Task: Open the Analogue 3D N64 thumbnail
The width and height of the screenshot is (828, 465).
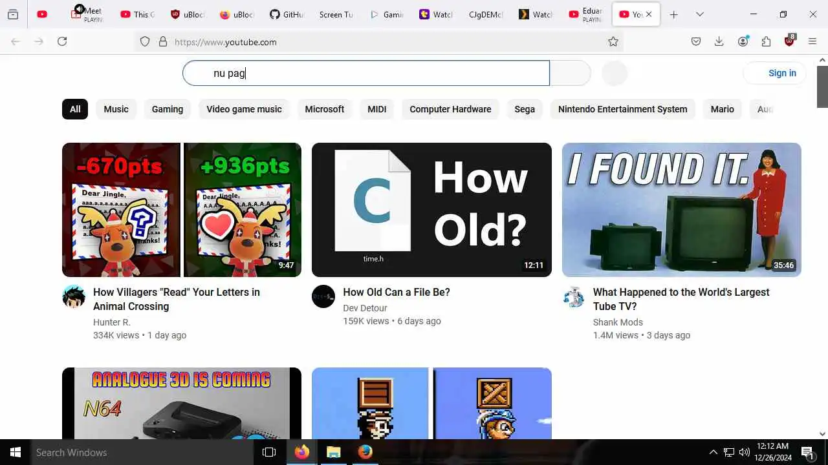Action: click(182, 404)
